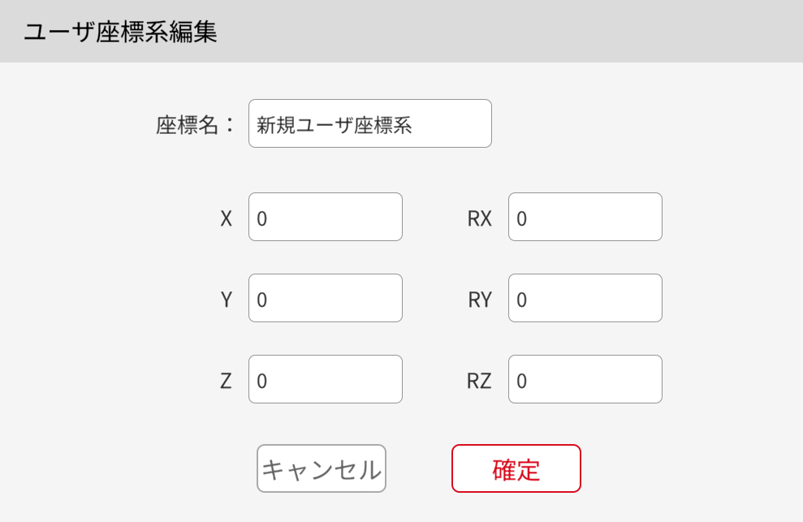Click the 0 value inside RZ field

pyautogui.click(x=522, y=382)
